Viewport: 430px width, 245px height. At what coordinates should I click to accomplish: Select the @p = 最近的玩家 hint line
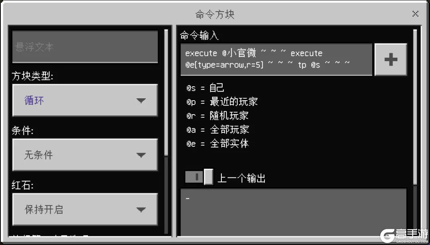pos(222,102)
